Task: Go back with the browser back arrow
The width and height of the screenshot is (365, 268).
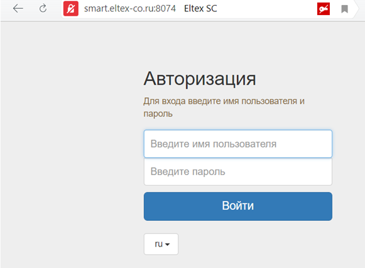Action: [x=18, y=9]
